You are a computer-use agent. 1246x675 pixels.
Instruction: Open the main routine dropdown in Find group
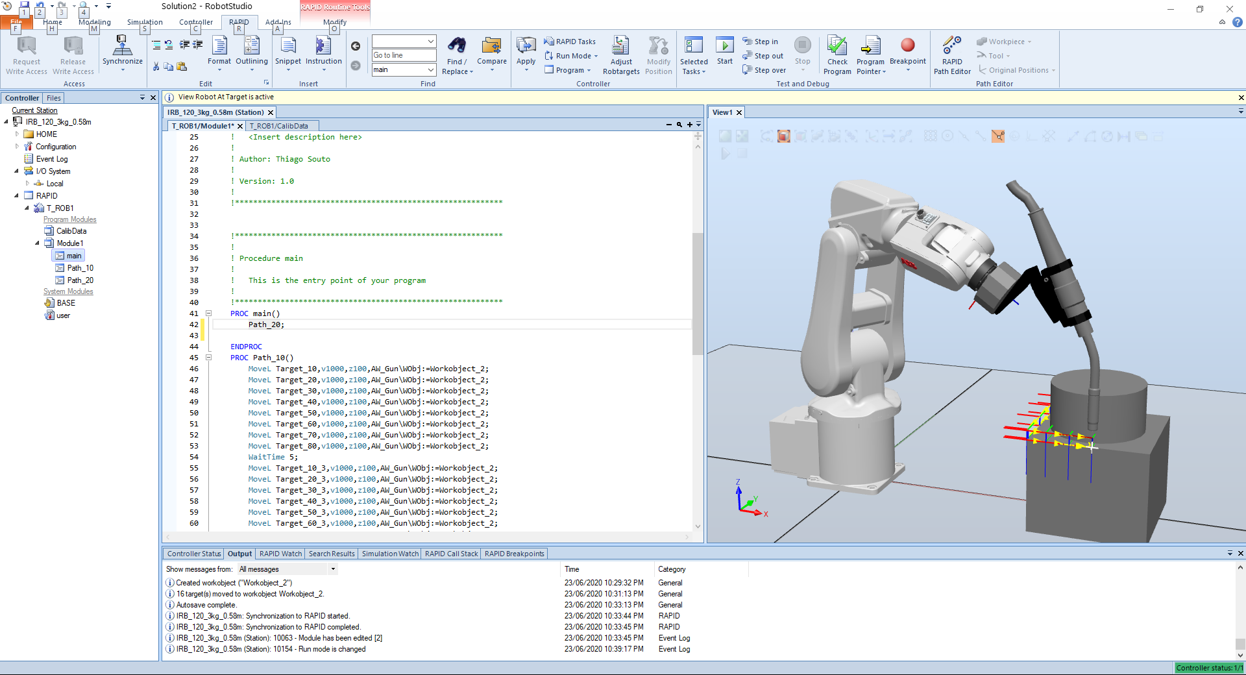pyautogui.click(x=430, y=70)
